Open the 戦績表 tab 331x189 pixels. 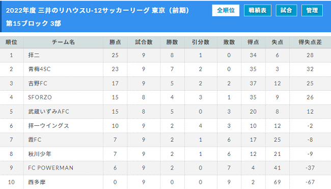pyautogui.click(x=258, y=10)
